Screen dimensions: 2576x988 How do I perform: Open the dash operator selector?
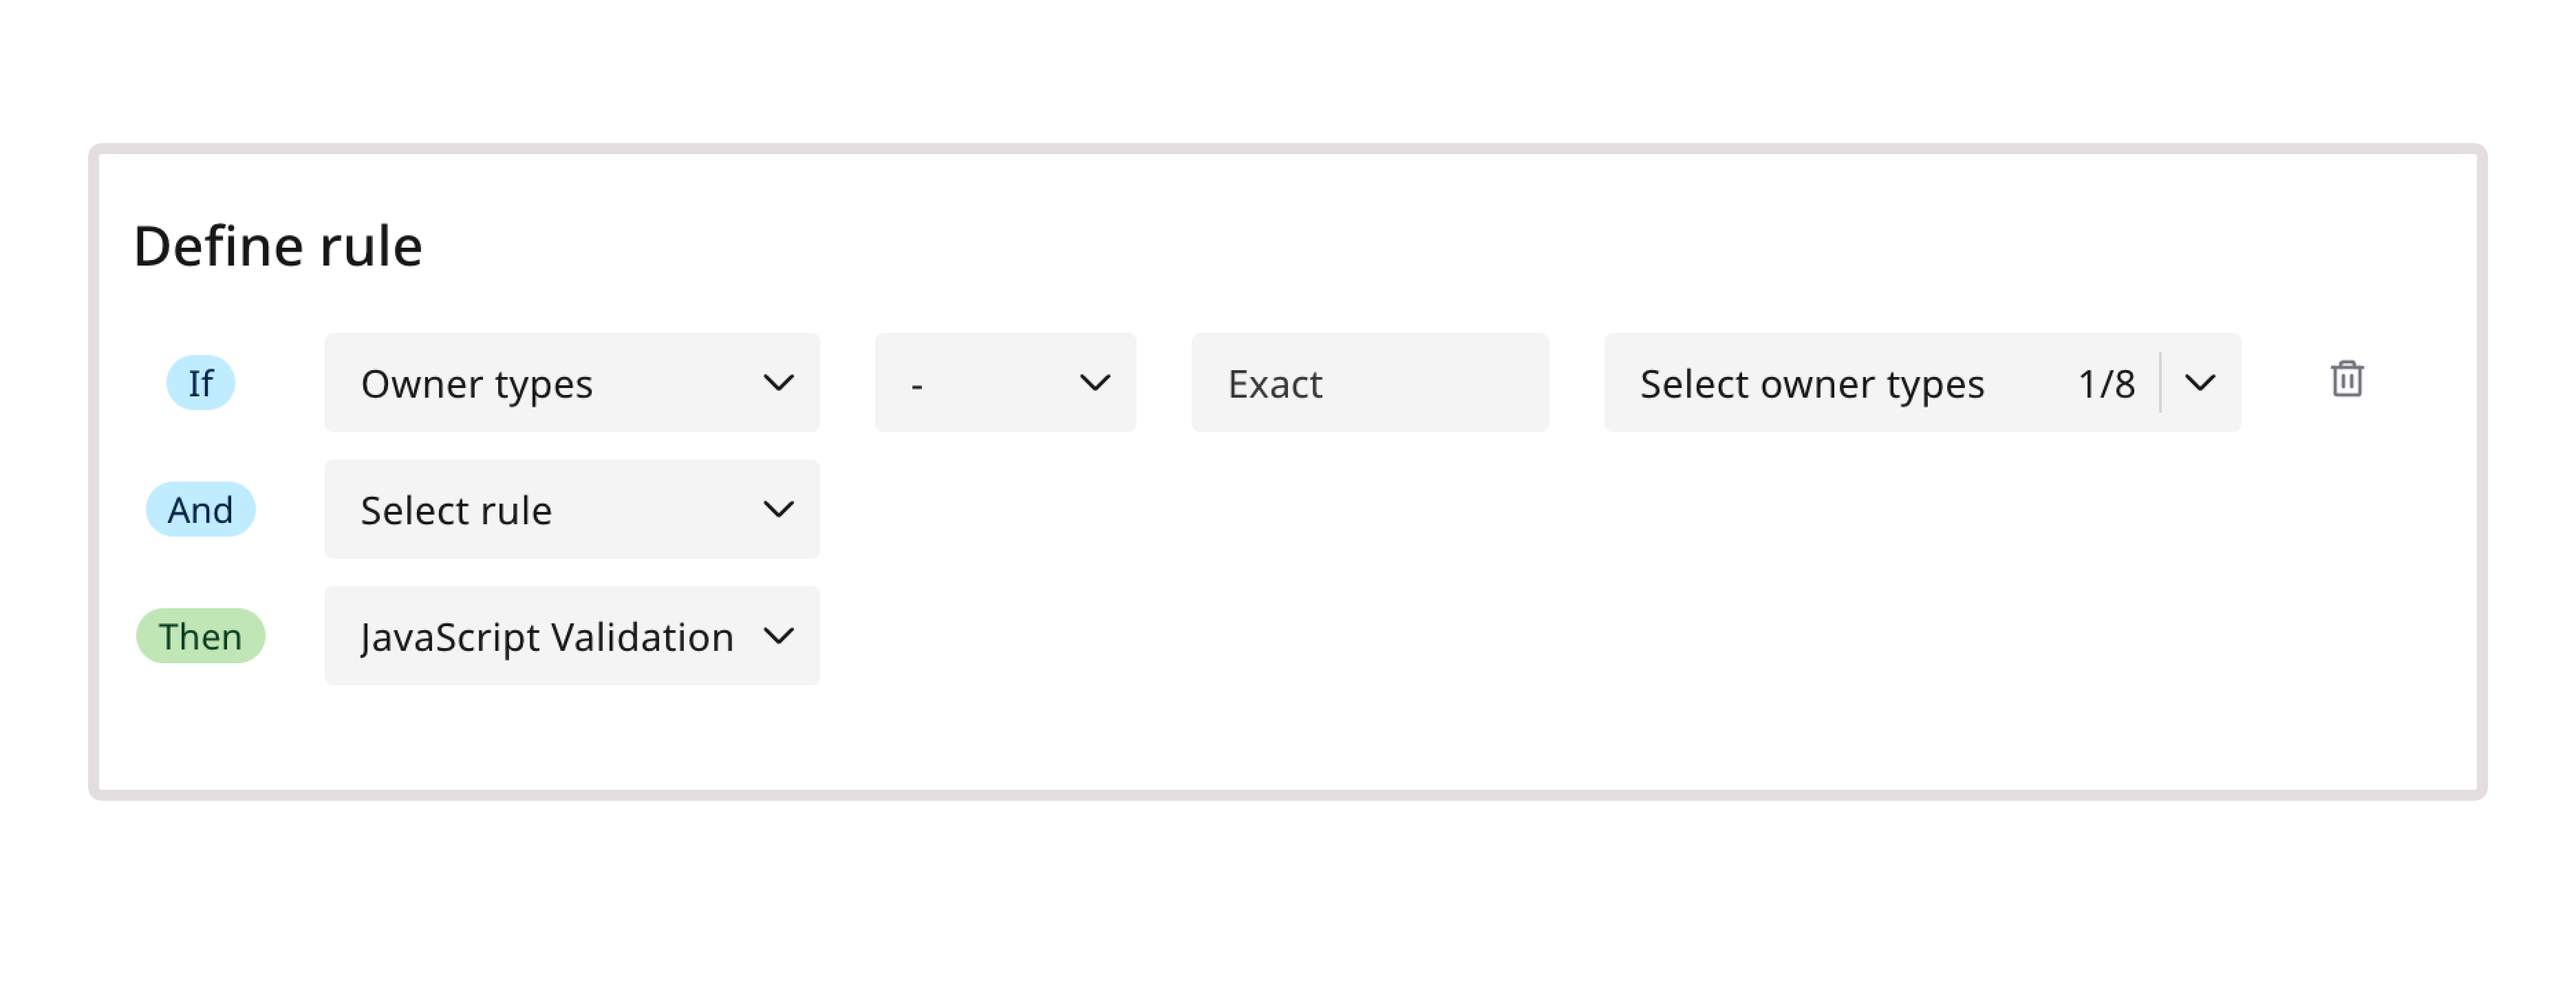click(x=1005, y=382)
